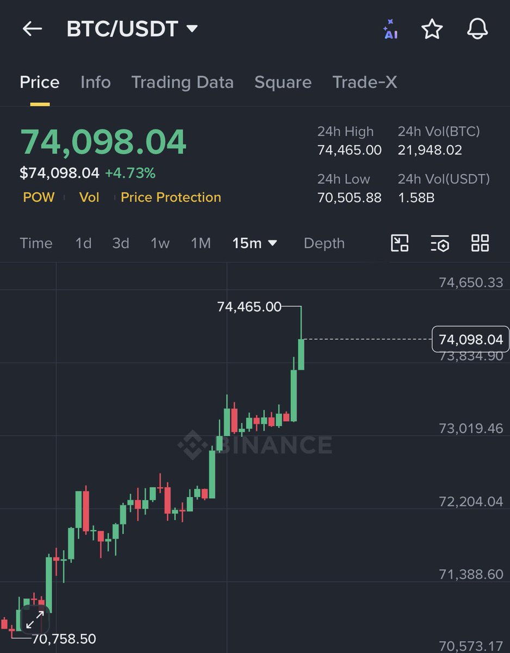
Task: Open the AI assistant sparkle icon
Action: (390, 29)
